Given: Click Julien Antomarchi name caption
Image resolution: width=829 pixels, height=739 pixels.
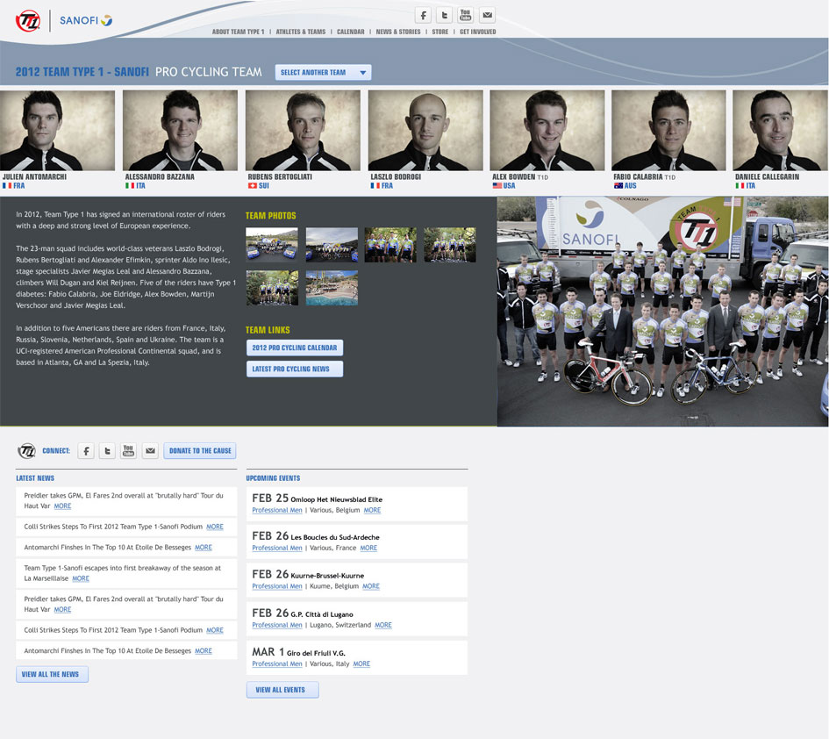Looking at the screenshot, I should click(34, 177).
